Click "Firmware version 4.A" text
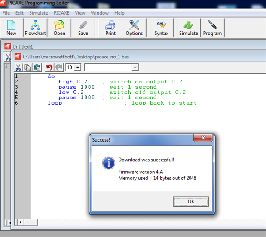Screen dimensions: 266x237 (141, 172)
